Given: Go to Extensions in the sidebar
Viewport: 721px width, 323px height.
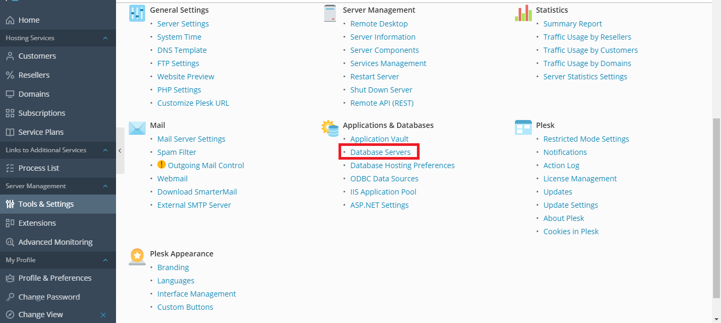Looking at the screenshot, I should pyautogui.click(x=58, y=223).
